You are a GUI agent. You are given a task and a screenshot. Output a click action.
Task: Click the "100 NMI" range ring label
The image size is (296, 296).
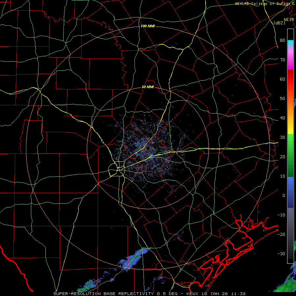[x=148, y=26]
